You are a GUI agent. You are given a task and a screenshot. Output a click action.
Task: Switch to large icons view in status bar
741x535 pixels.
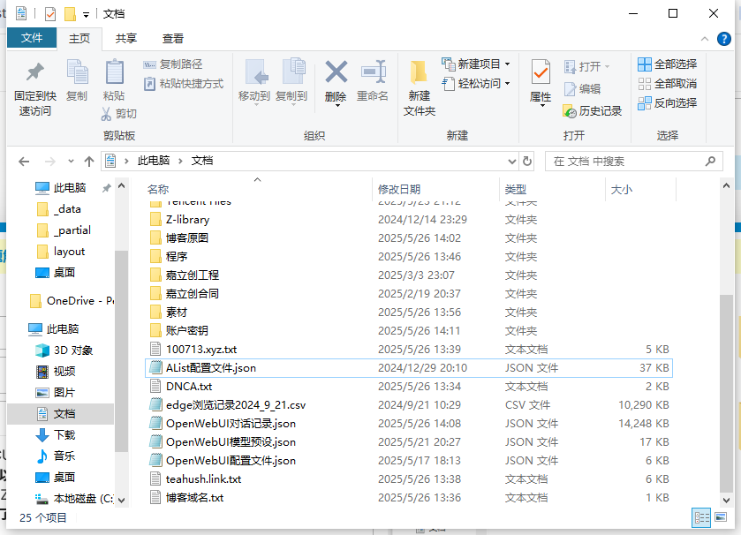pyautogui.click(x=722, y=518)
